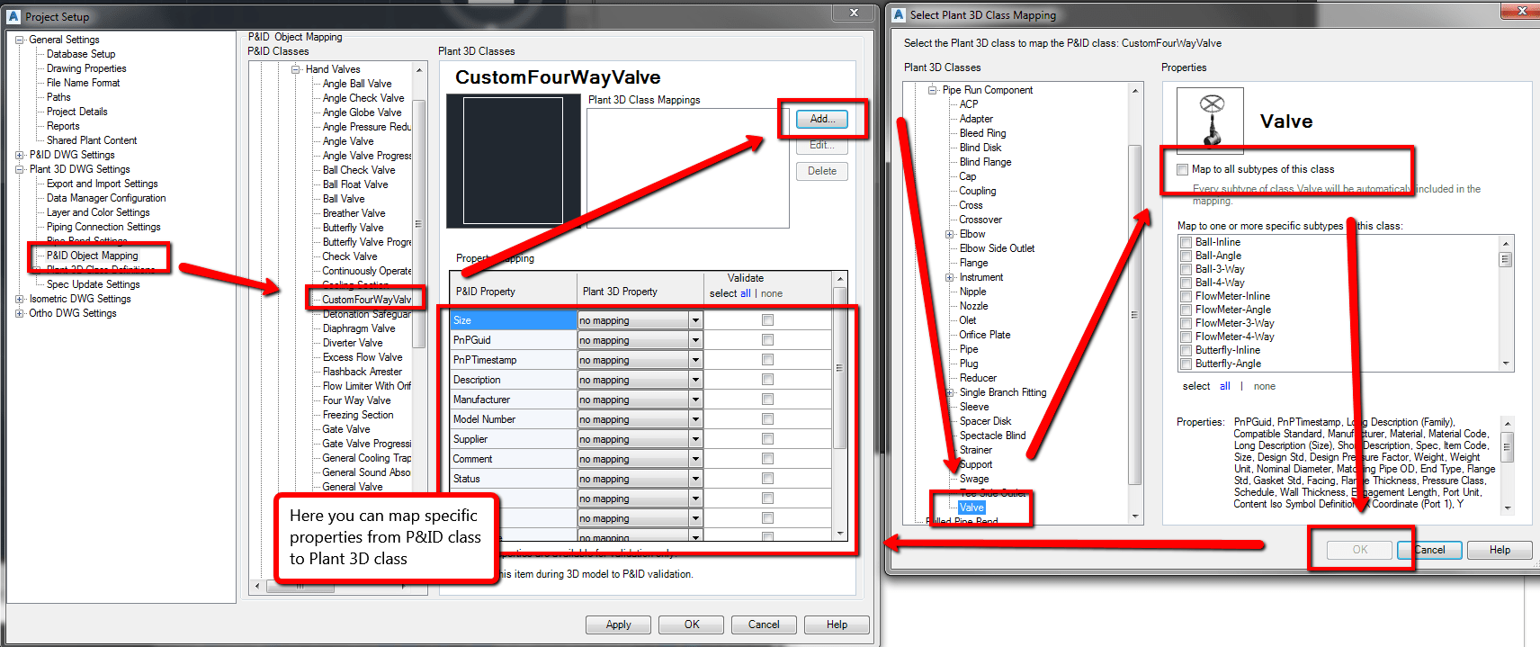Expand the Elbow class node
This screenshot has height=647, width=1540.
(950, 234)
